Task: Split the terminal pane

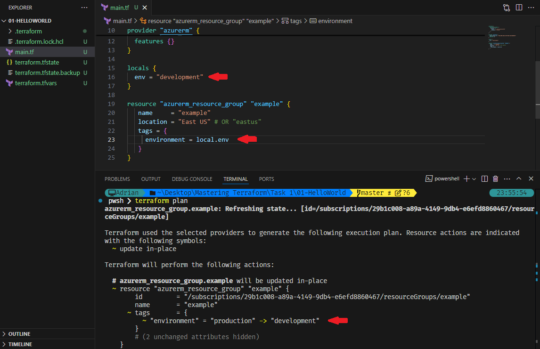Action: coord(484,179)
